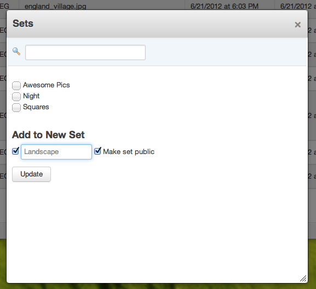This screenshot has width=316, height=289.
Task: Uncheck Make set public checkbox
Action: 97,151
